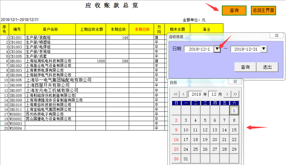
Task: Select day 29 in the calendar
Action: (234, 149)
